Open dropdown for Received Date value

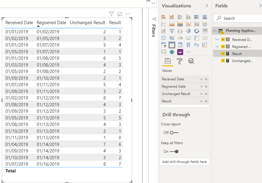201,79
